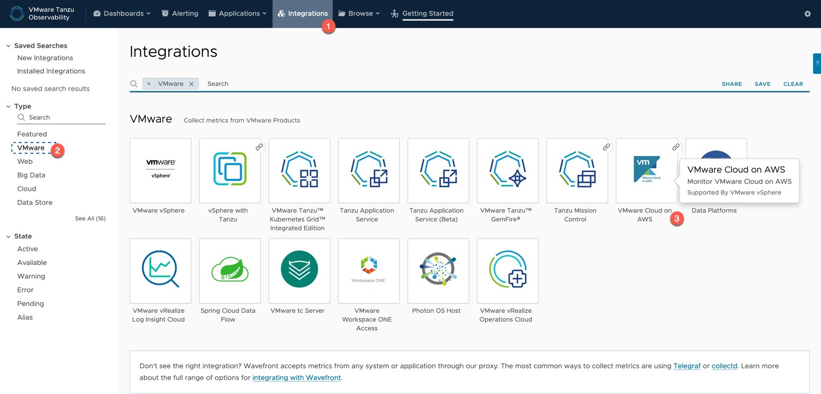This screenshot has height=394, width=821.
Task: Filter by Alias state
Action: pos(25,317)
